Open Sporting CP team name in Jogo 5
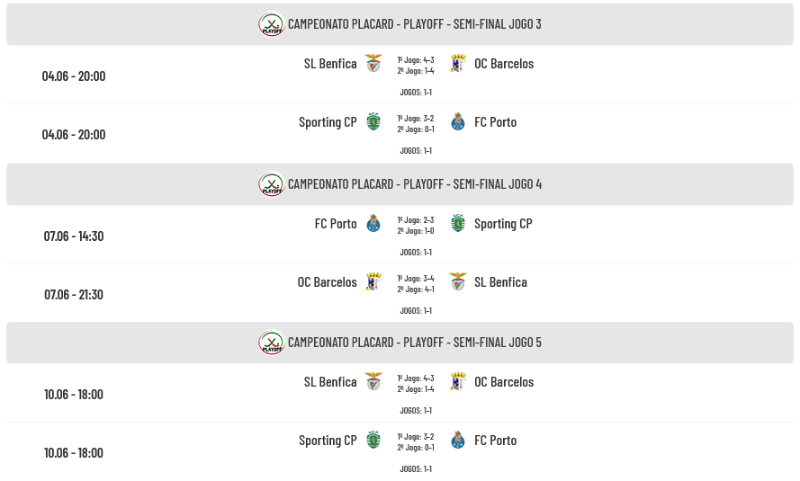 (x=328, y=441)
